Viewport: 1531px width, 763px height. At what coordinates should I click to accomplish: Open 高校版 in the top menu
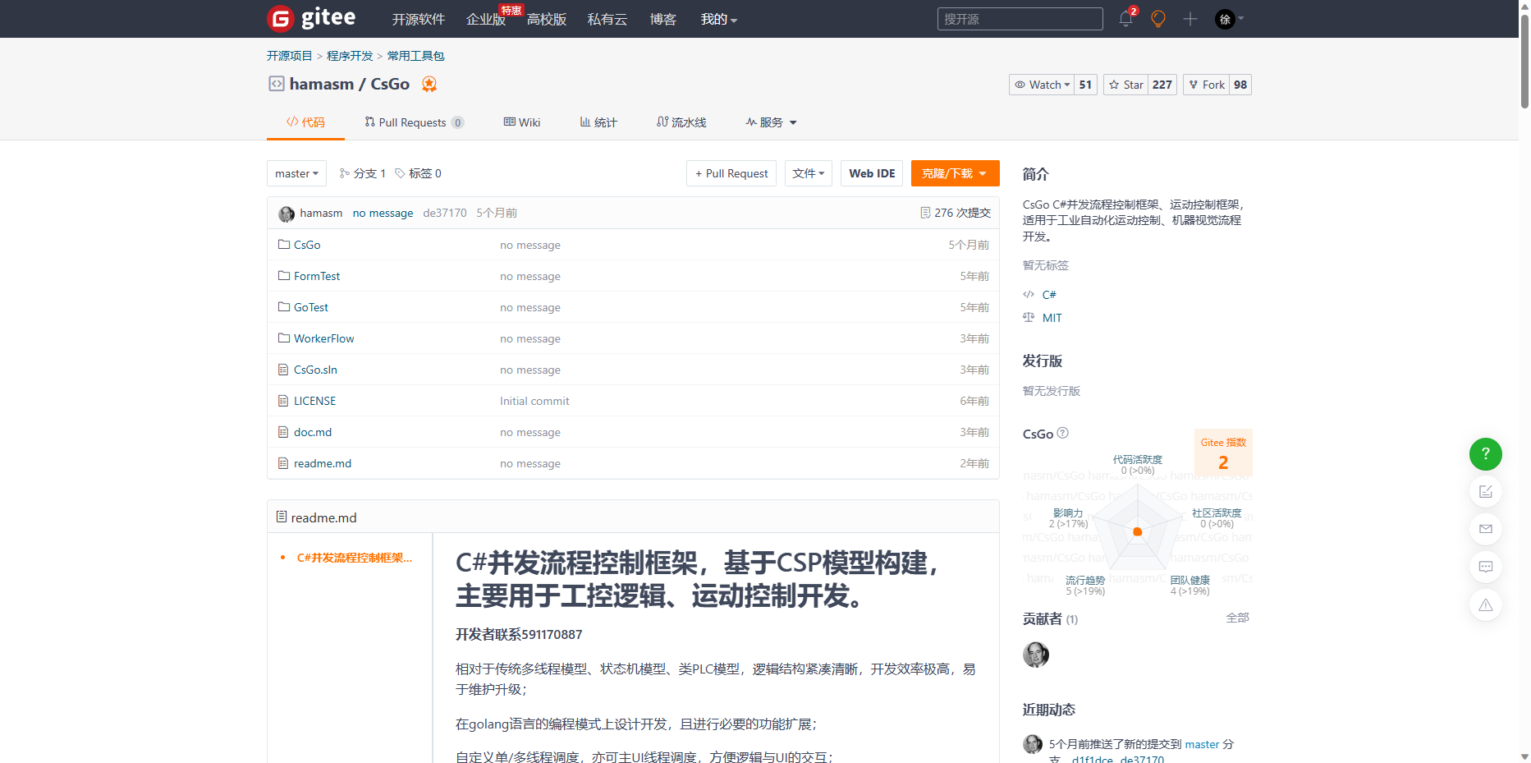[x=547, y=19]
